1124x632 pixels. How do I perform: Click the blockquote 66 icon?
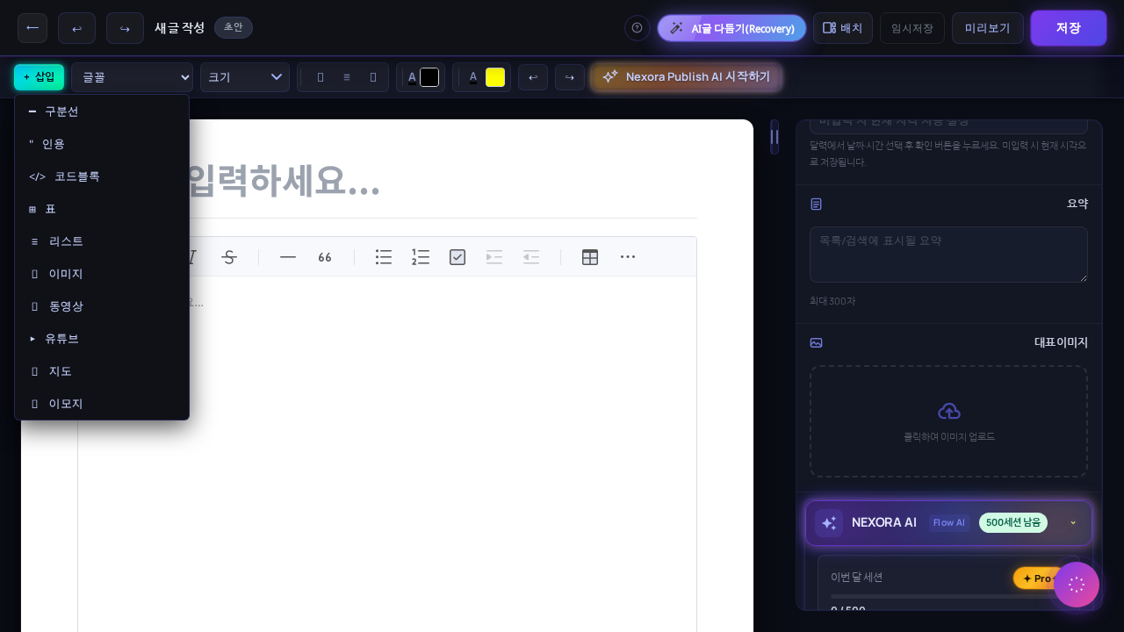click(325, 257)
